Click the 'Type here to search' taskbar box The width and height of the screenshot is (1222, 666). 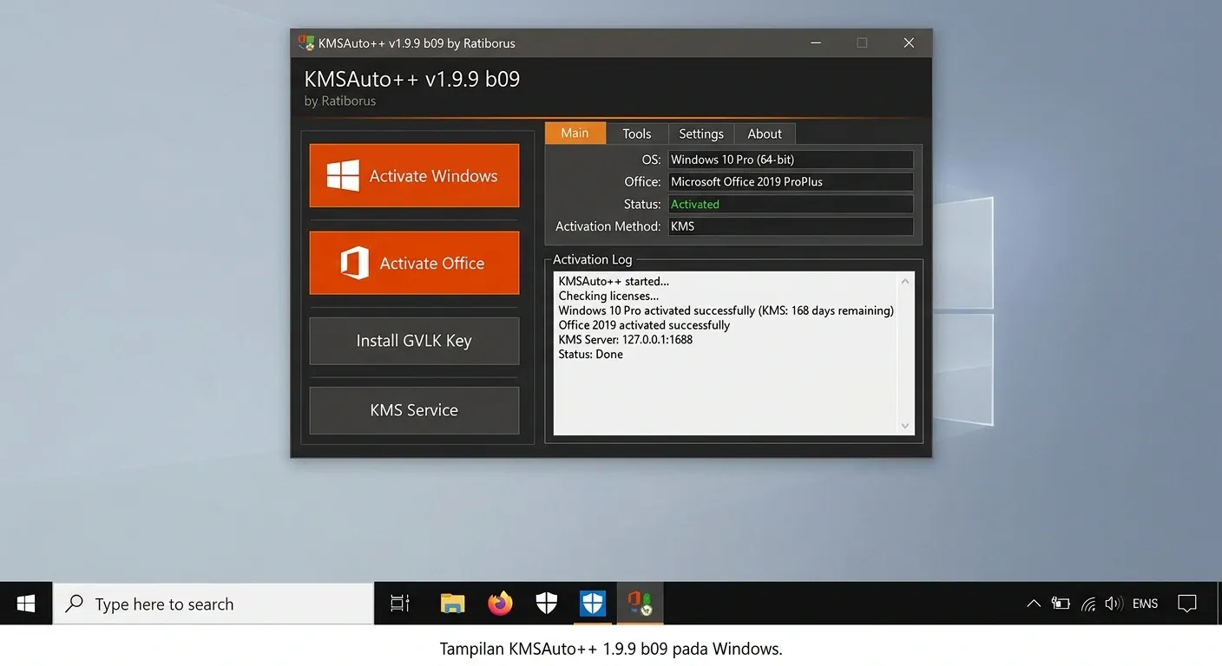(214, 604)
